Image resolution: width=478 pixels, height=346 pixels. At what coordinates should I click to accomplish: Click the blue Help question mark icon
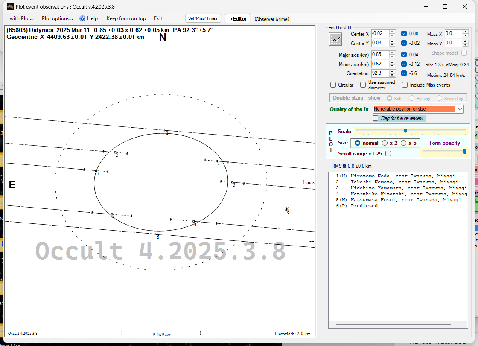[x=83, y=18]
